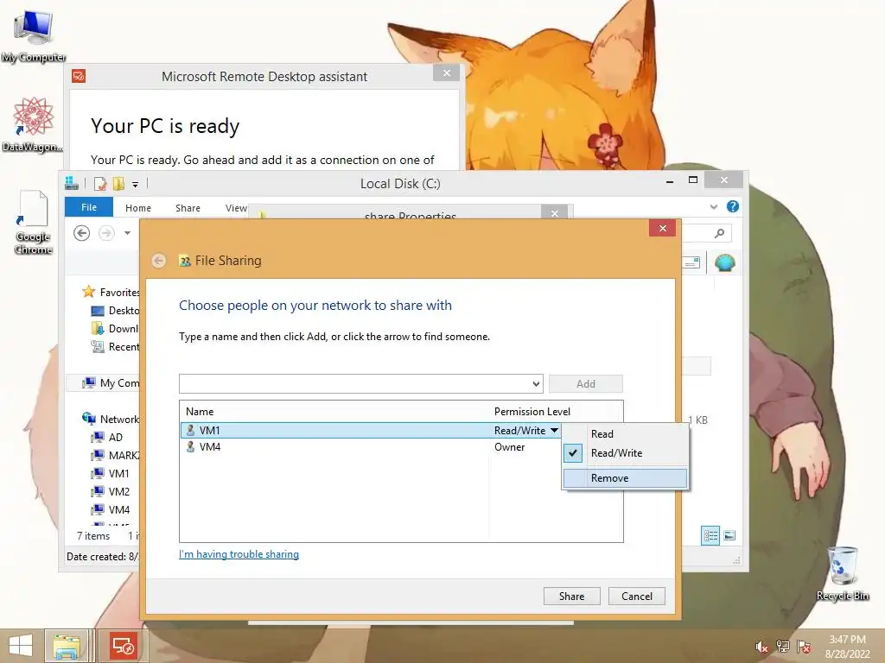Click the File Sharing back arrow

(159, 261)
